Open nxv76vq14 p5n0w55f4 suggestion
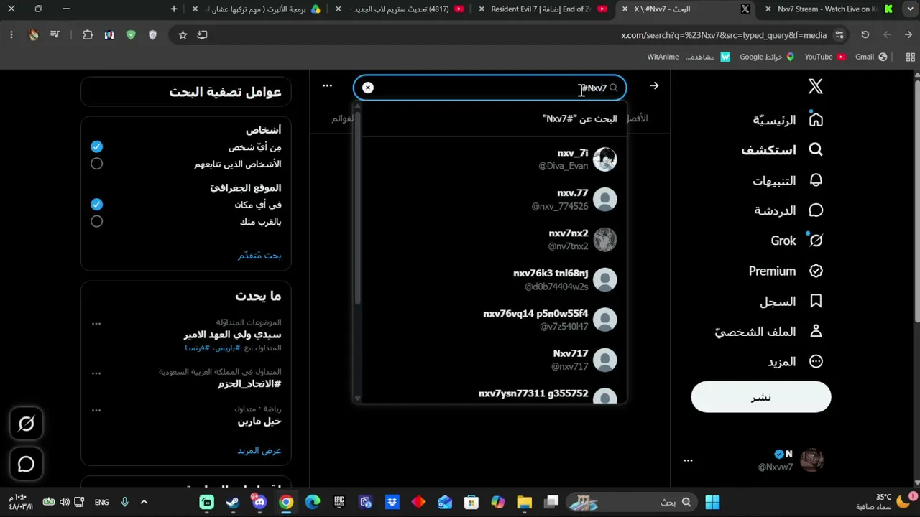920x517 pixels. 490,320
